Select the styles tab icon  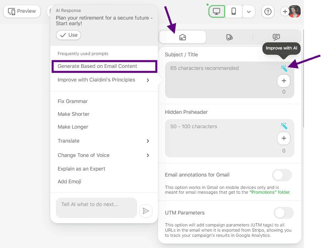230,37
